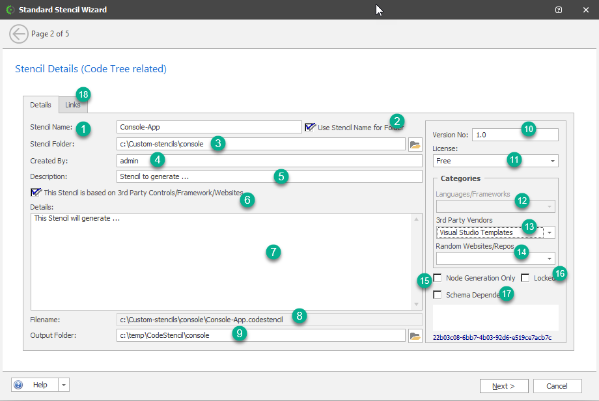Toggle Use Stencil Name for Folder checkbox
The width and height of the screenshot is (599, 401).
point(310,127)
